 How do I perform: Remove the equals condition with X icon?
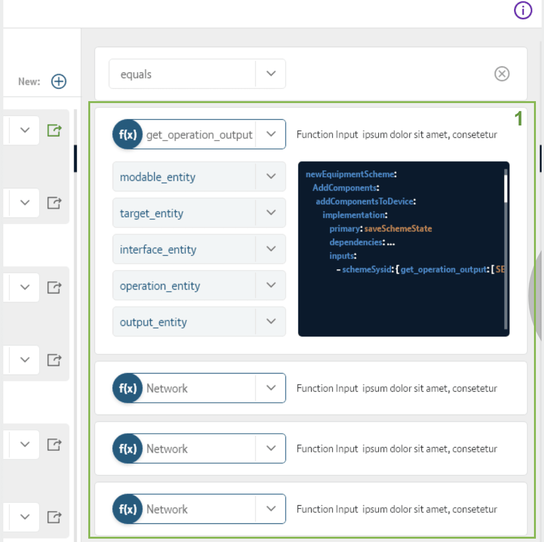coord(502,74)
